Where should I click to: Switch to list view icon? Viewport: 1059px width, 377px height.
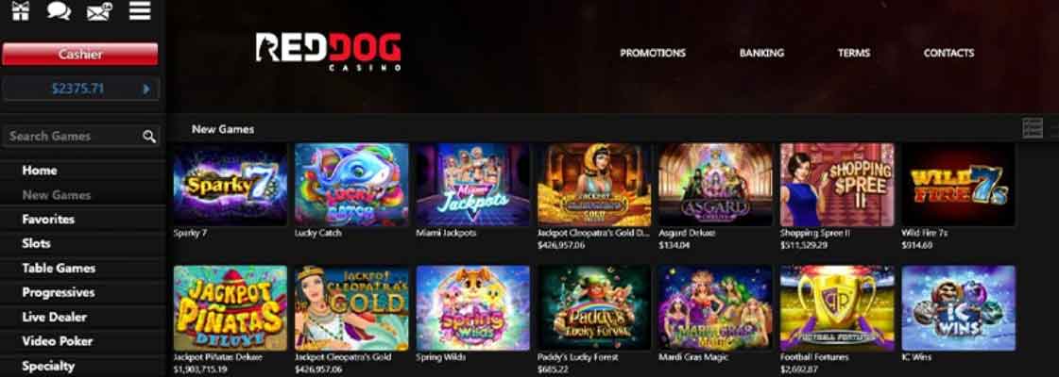click(x=1033, y=128)
